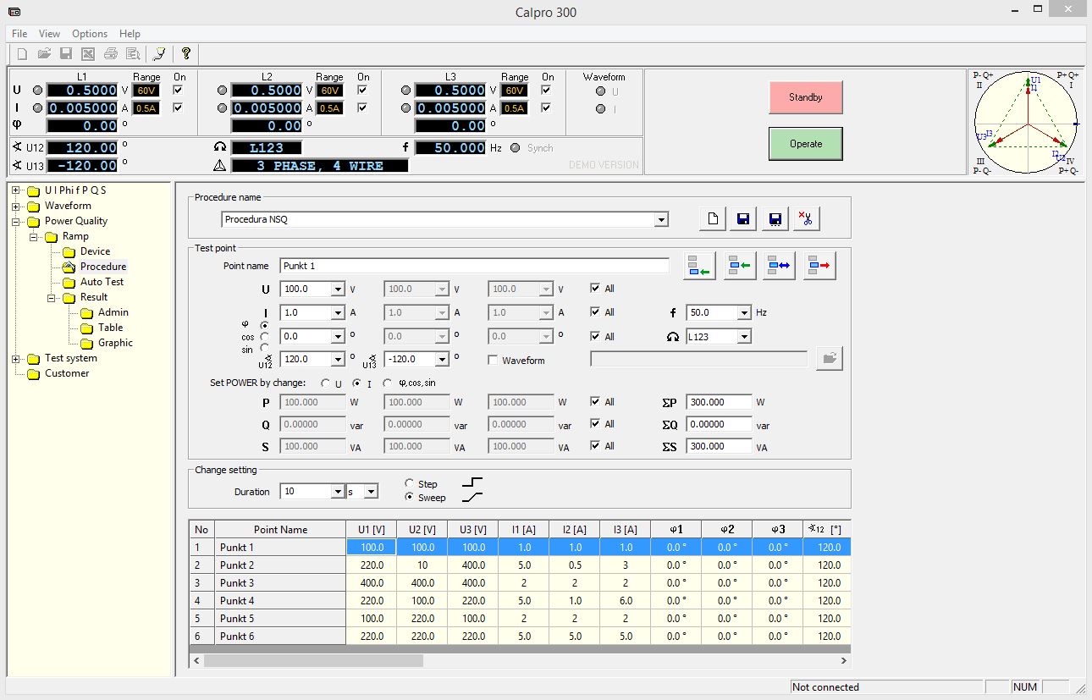1092x700 pixels.
Task: Open the U 100.0 voltage dropdown
Action: (338, 289)
